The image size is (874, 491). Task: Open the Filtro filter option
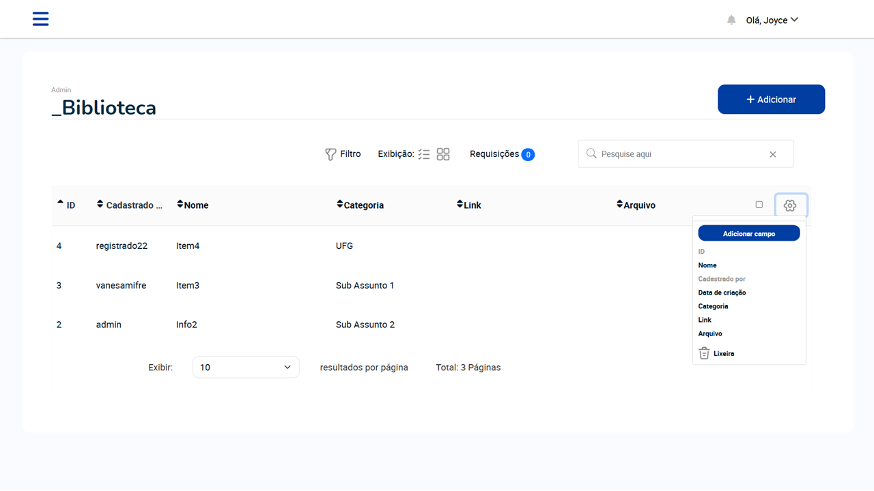click(343, 154)
